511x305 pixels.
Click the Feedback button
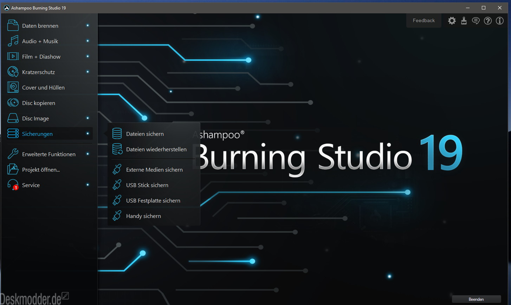click(423, 21)
